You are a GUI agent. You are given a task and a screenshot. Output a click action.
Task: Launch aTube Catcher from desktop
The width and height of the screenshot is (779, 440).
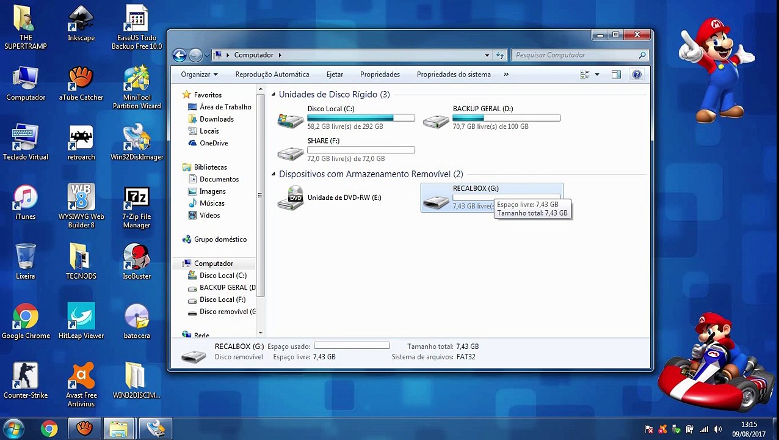tap(81, 84)
